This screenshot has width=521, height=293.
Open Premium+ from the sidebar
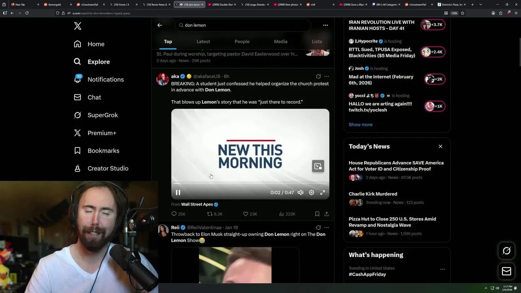(95, 133)
